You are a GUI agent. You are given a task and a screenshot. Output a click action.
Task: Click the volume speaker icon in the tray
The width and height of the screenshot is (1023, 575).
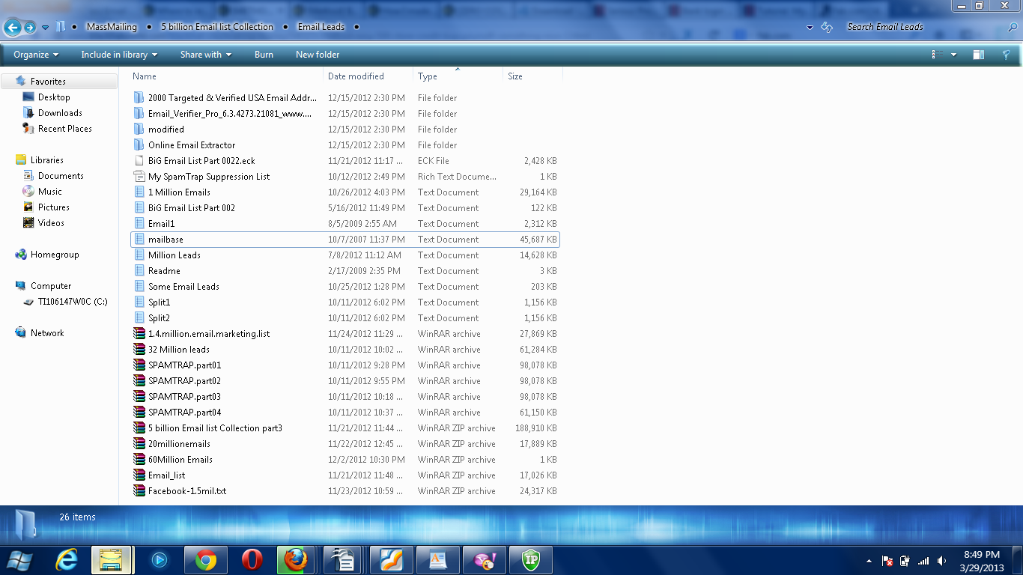pos(942,561)
